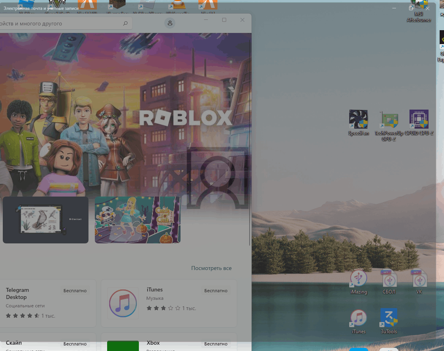Click the Музыка category under iTunes
This screenshot has height=351, width=444.
[155, 298]
